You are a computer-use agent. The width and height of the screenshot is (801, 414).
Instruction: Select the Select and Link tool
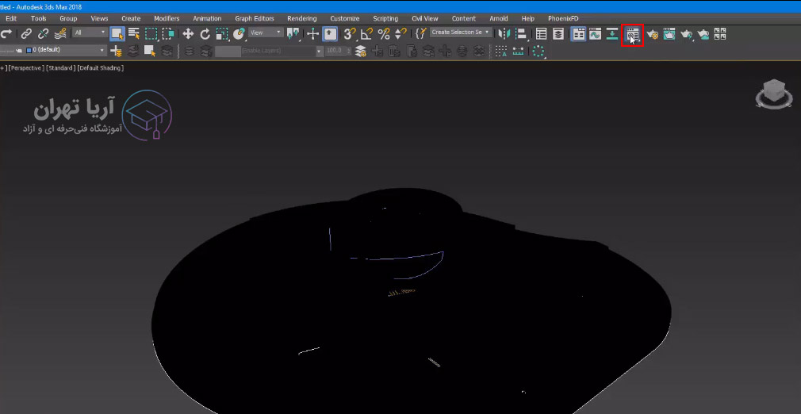[x=26, y=34]
